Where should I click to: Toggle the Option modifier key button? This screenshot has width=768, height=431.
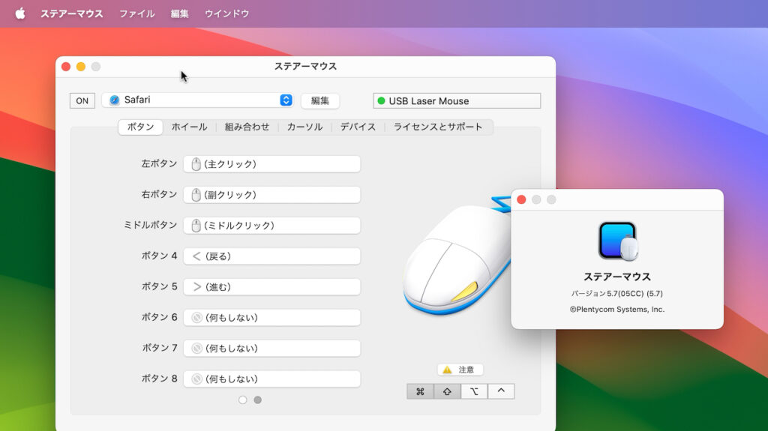pos(474,391)
